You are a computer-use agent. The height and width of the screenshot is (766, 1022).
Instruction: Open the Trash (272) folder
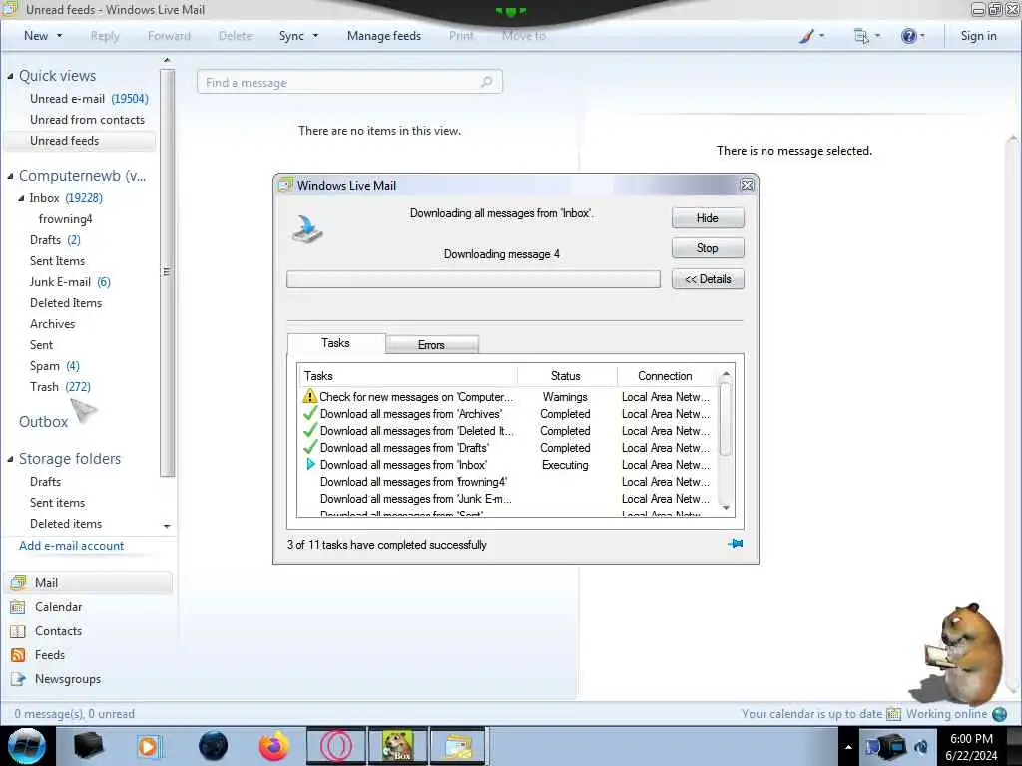[60, 387]
